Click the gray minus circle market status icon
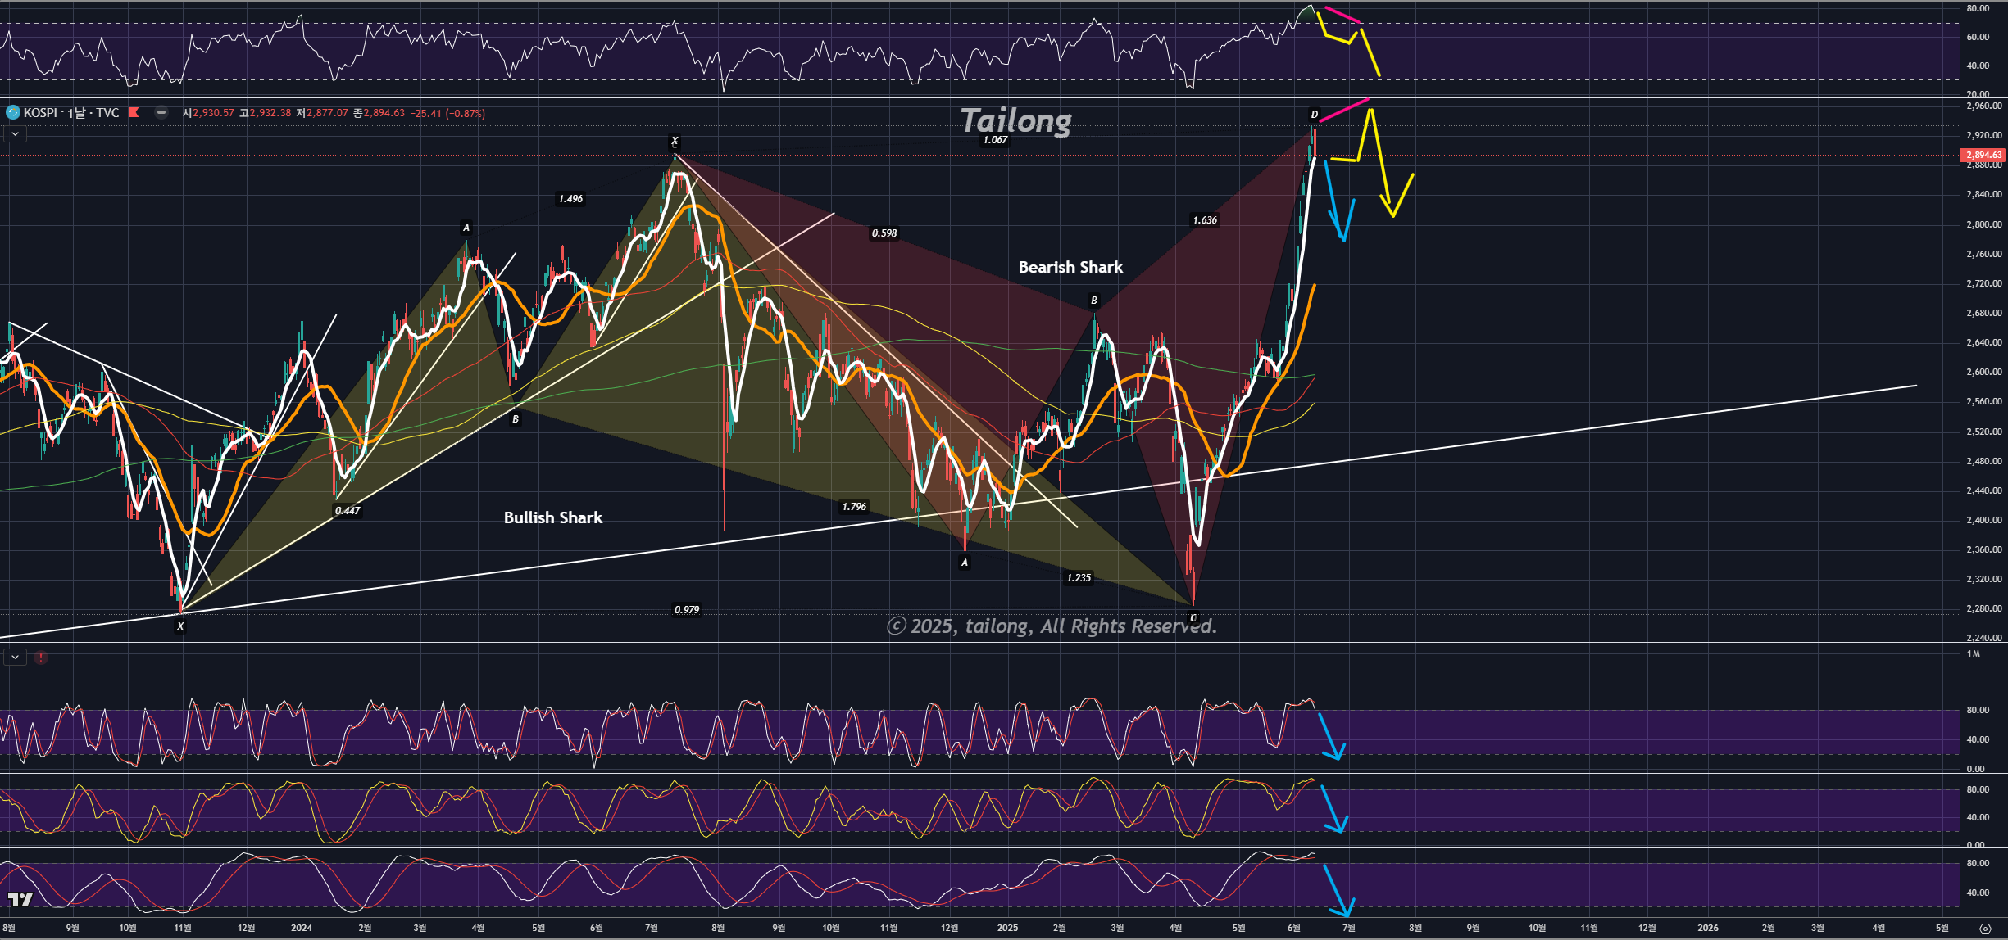The width and height of the screenshot is (2008, 940). coord(161,112)
